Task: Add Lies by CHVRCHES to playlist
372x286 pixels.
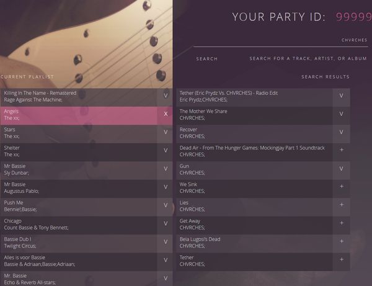Action: (x=341, y=205)
